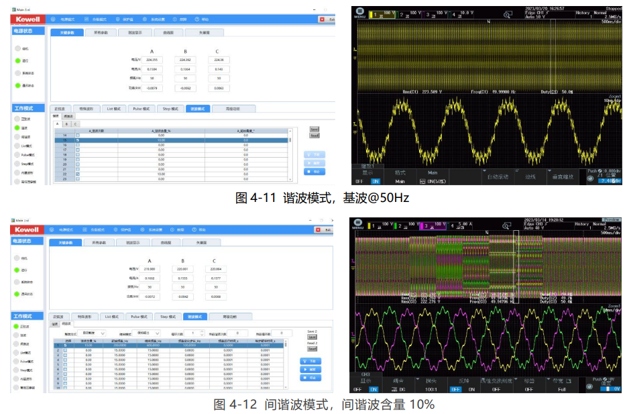Click fault alert icon in Figure 4-11 toolbar
This screenshot has height=414, width=627.
175,19
